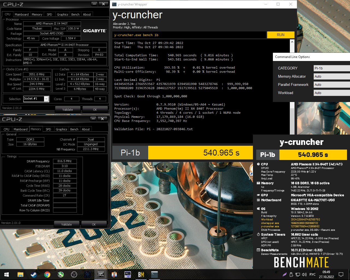The width and height of the screenshot is (350, 280).
Task: Open About tab in lower CPU-Z window
Action: pyautogui.click(x=86, y=129)
